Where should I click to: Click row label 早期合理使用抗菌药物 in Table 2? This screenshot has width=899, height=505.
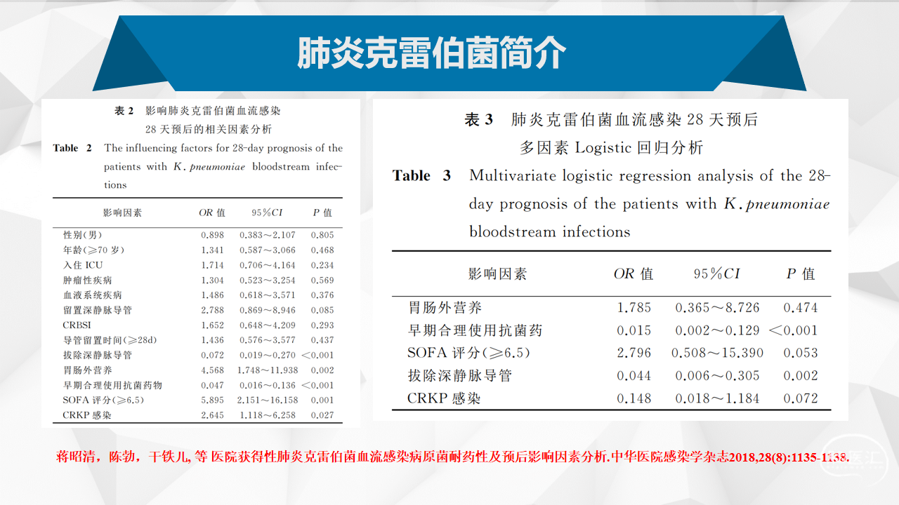pyautogui.click(x=112, y=385)
